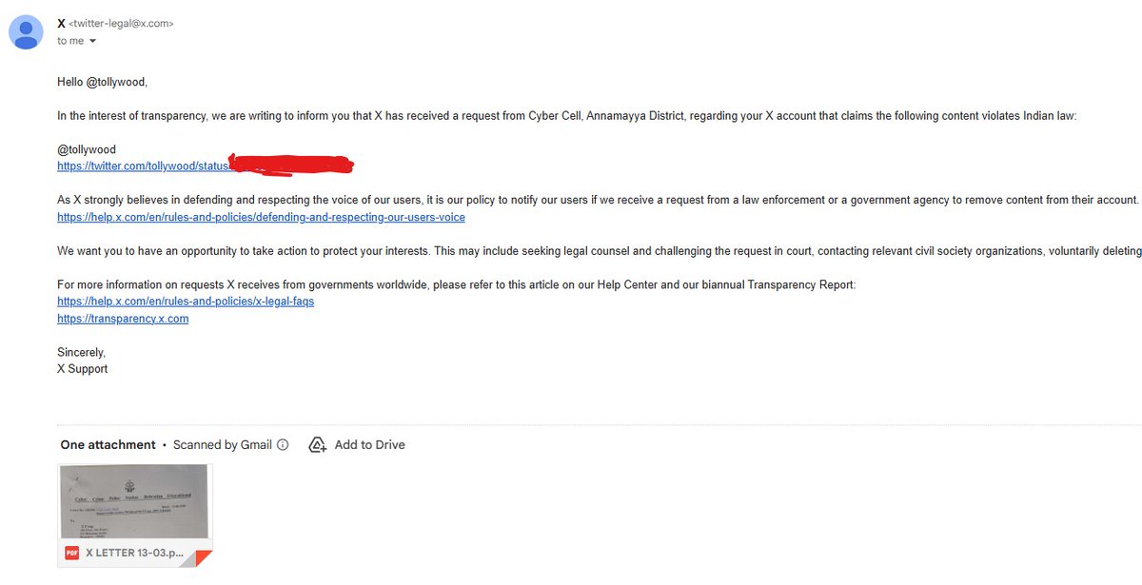
Task: Click the 'One attachment' label
Action: coord(108,444)
